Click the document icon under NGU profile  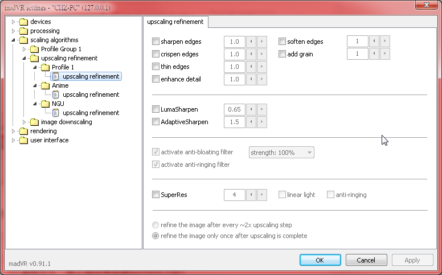coord(56,113)
